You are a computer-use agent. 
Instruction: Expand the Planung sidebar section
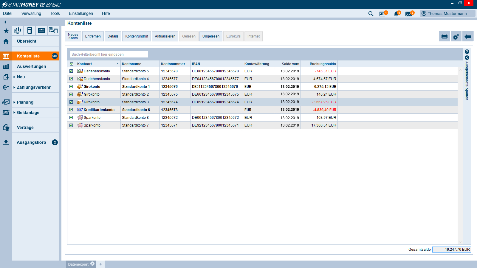[14, 102]
